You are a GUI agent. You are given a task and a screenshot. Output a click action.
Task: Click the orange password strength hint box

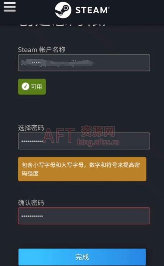pyautogui.click(x=82, y=169)
